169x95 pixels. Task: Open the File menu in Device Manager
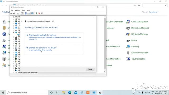(12, 10)
